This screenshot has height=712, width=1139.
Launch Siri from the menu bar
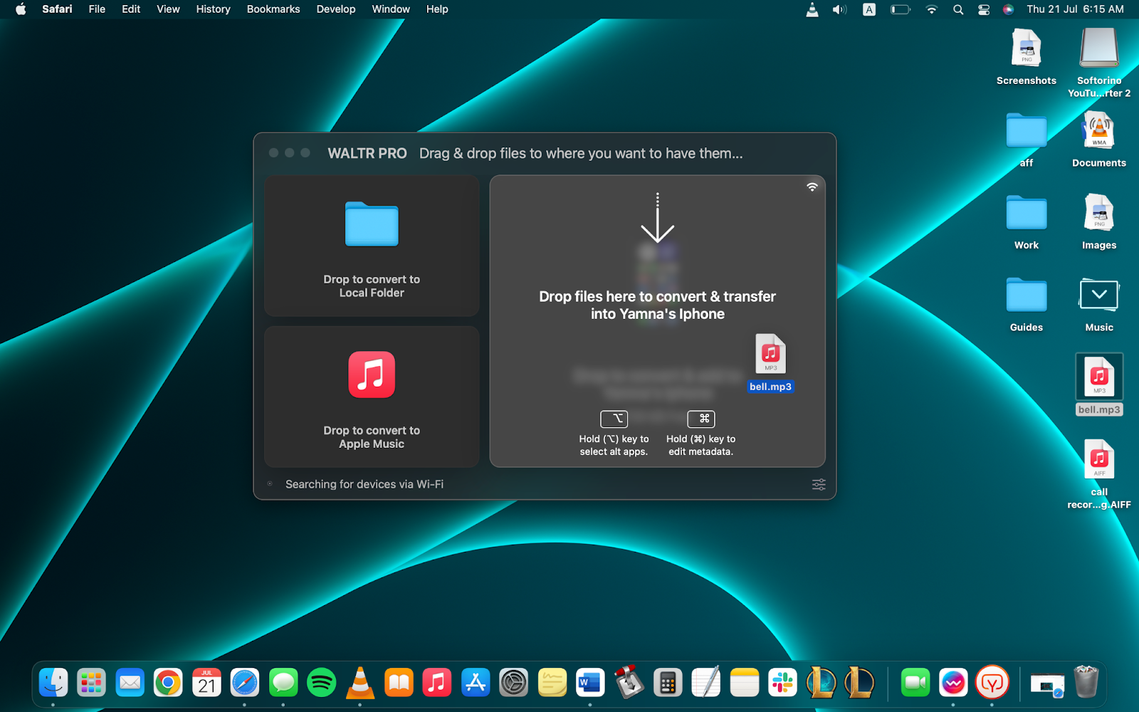pyautogui.click(x=1008, y=9)
